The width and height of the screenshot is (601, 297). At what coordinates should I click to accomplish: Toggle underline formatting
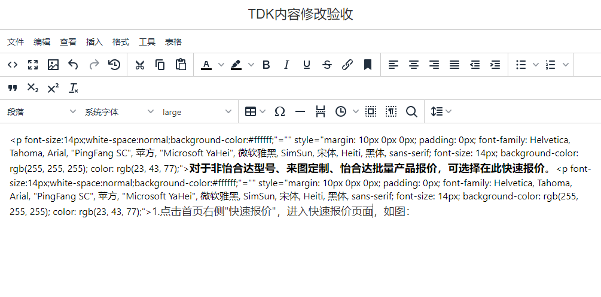coord(307,65)
